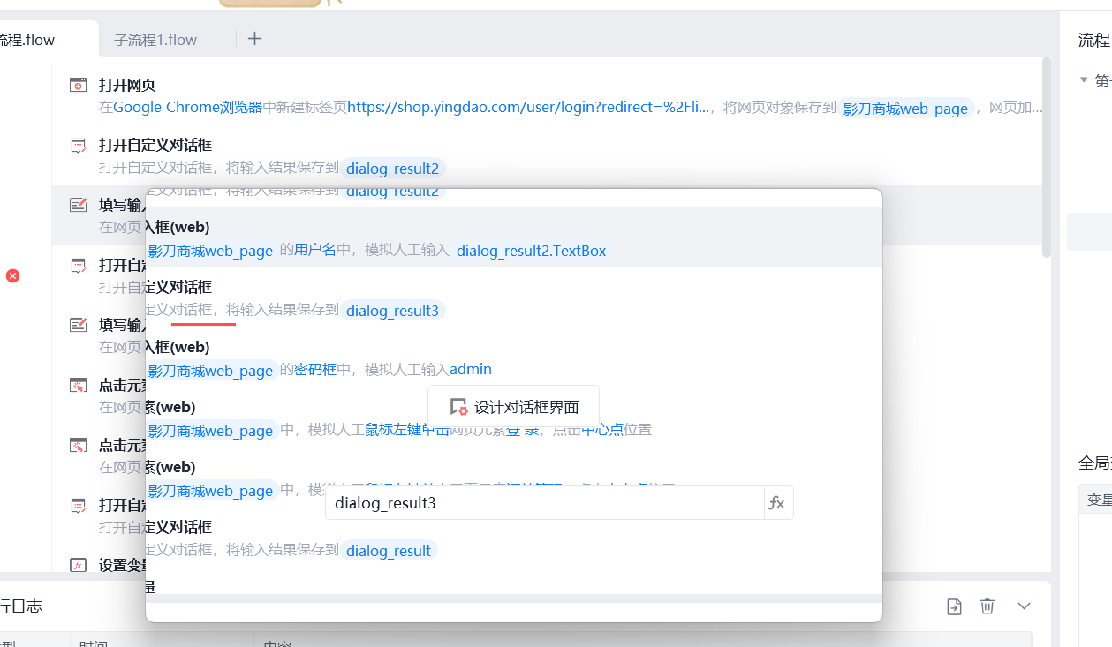
Task: Click dialog step icon beside red error marker
Action: (x=78, y=265)
